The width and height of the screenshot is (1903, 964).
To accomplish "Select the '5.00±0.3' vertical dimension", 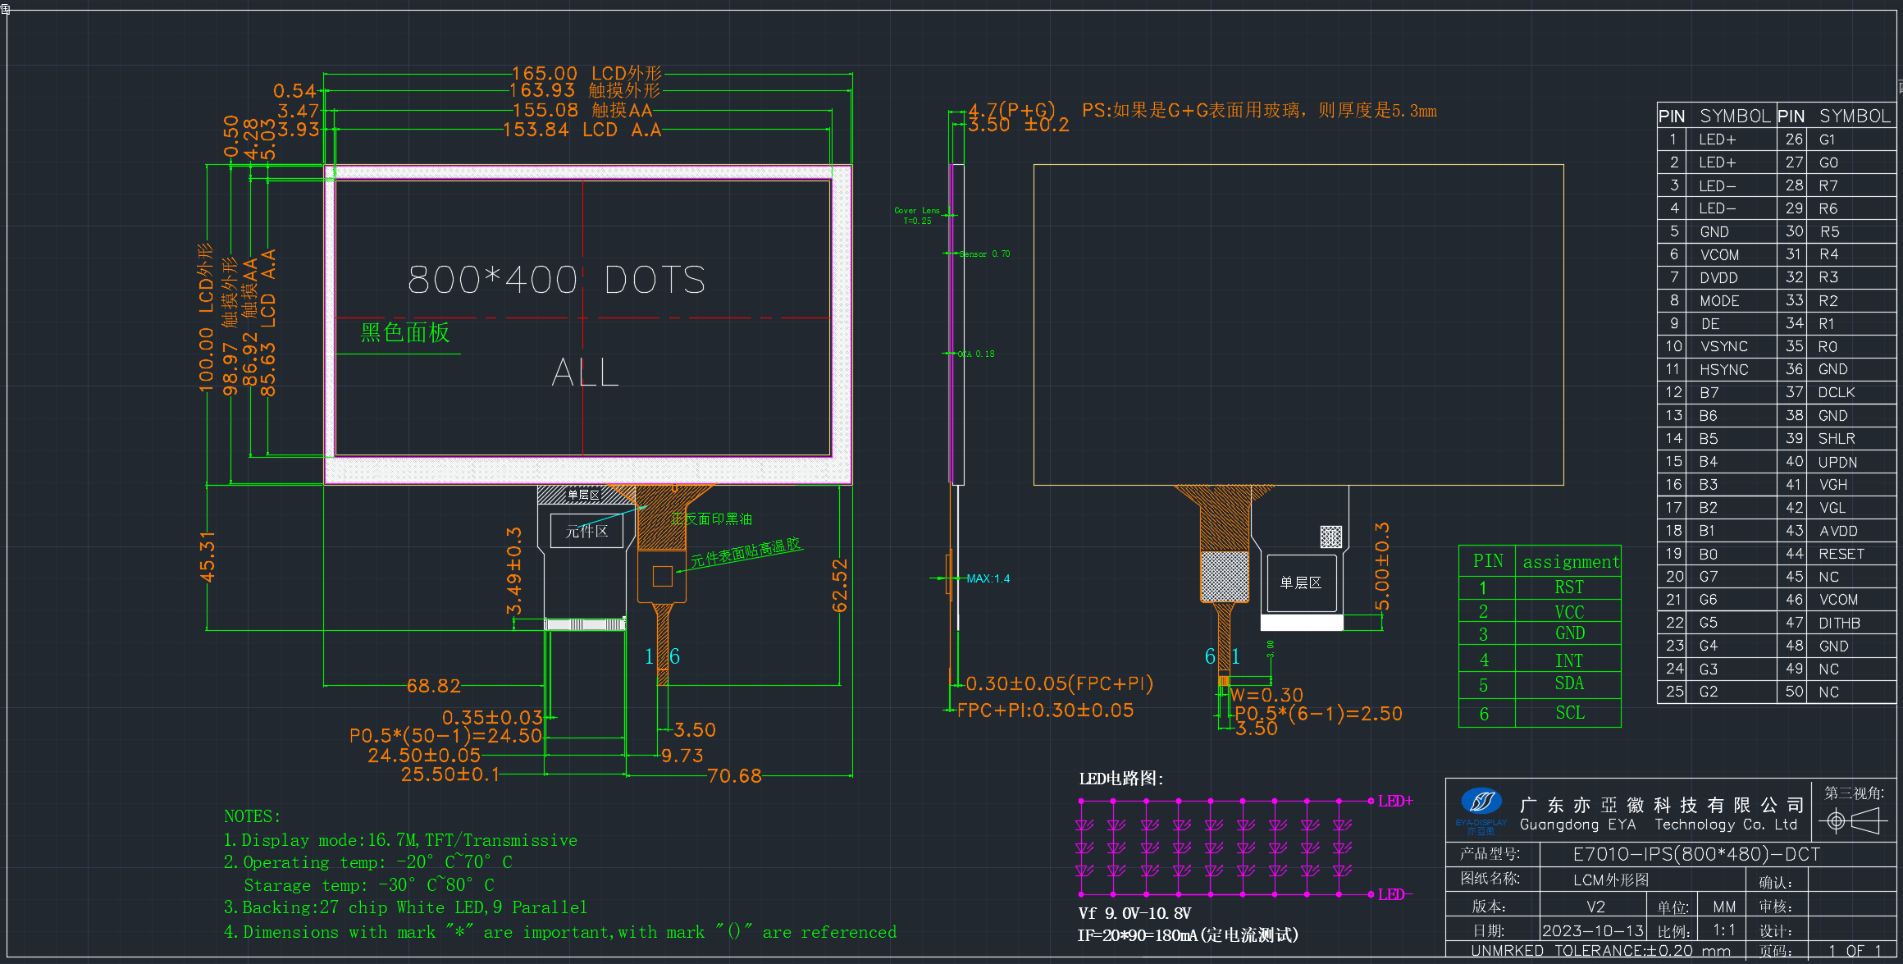I will [1382, 566].
